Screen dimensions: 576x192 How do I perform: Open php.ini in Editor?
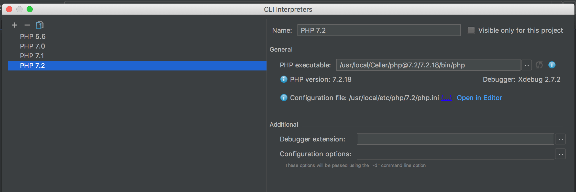coord(479,98)
